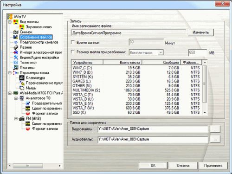The width and height of the screenshot is (232, 174).
Task: Open the Плагины puzzle icon
Action: (x=16, y=68)
